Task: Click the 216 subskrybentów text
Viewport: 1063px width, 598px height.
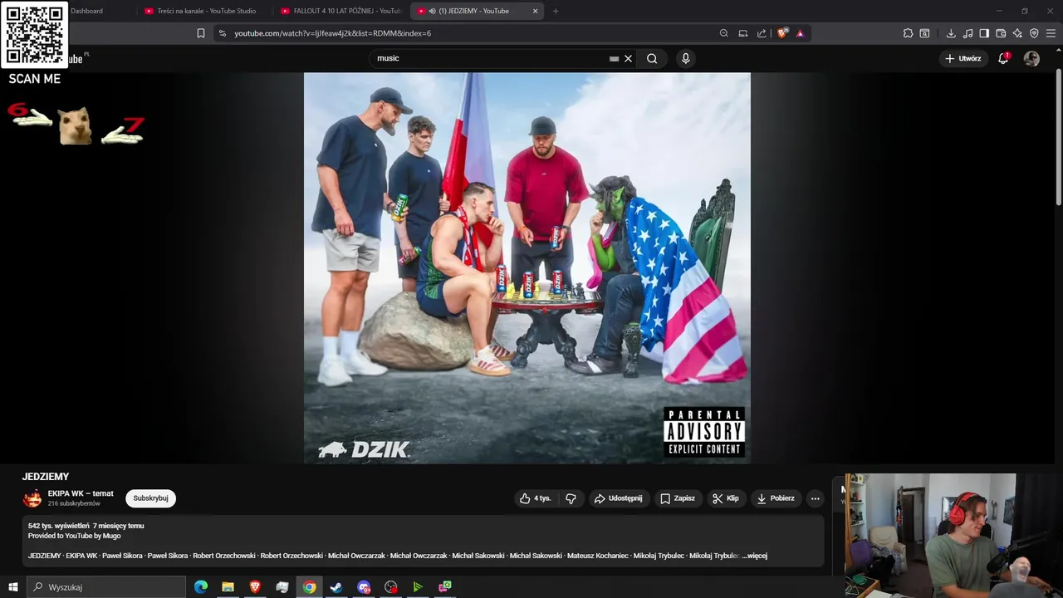Action: 74,503
